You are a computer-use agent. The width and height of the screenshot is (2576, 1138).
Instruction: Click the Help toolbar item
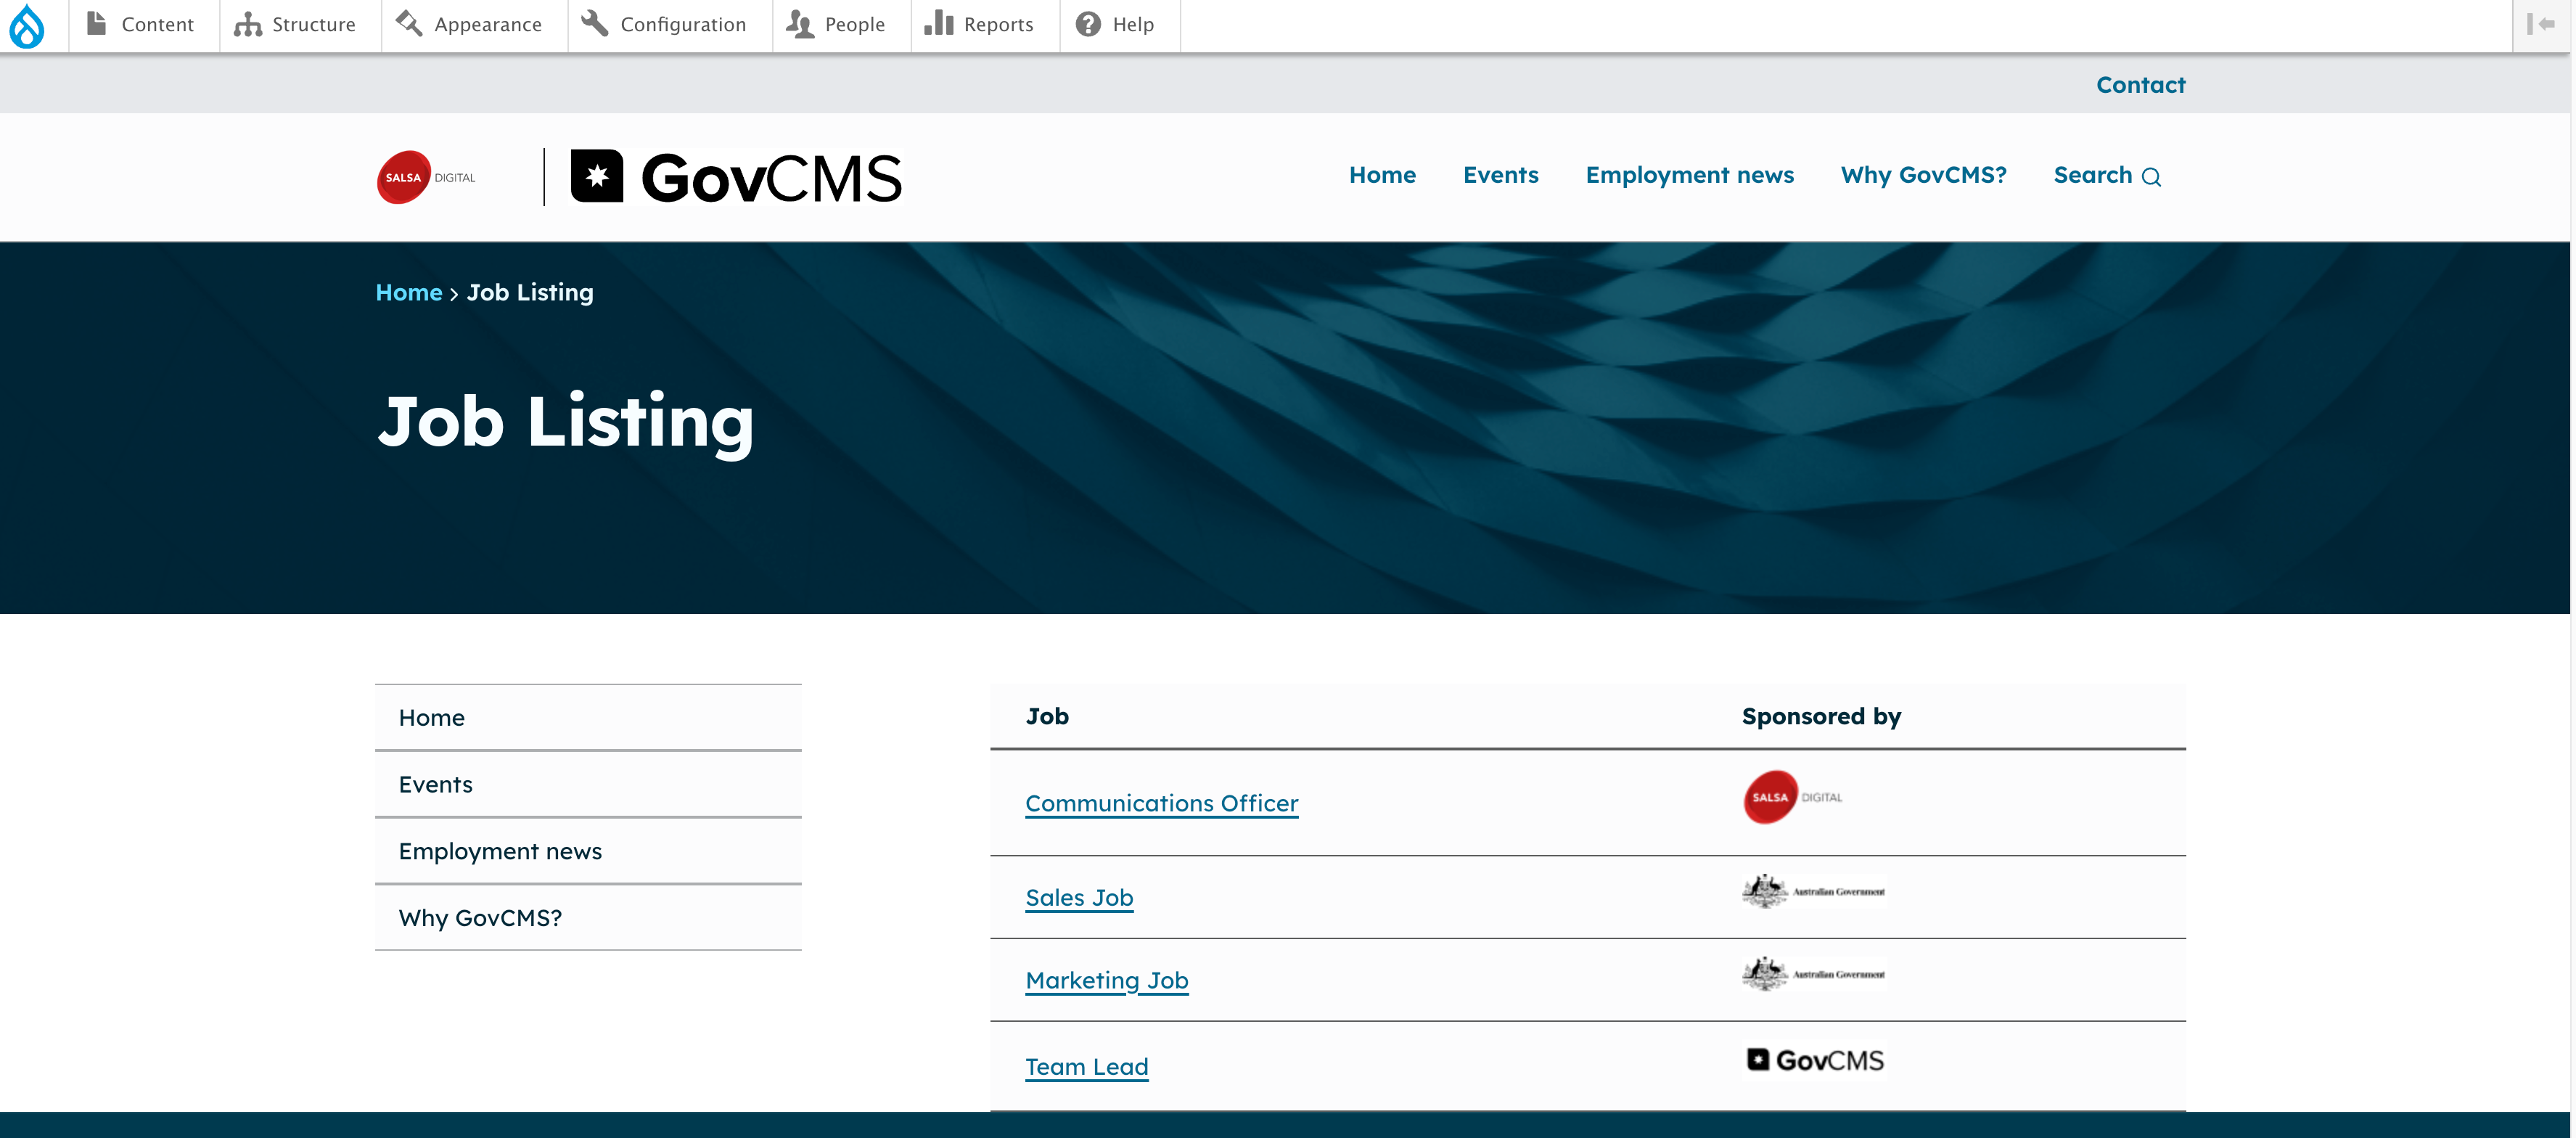(x=1115, y=25)
